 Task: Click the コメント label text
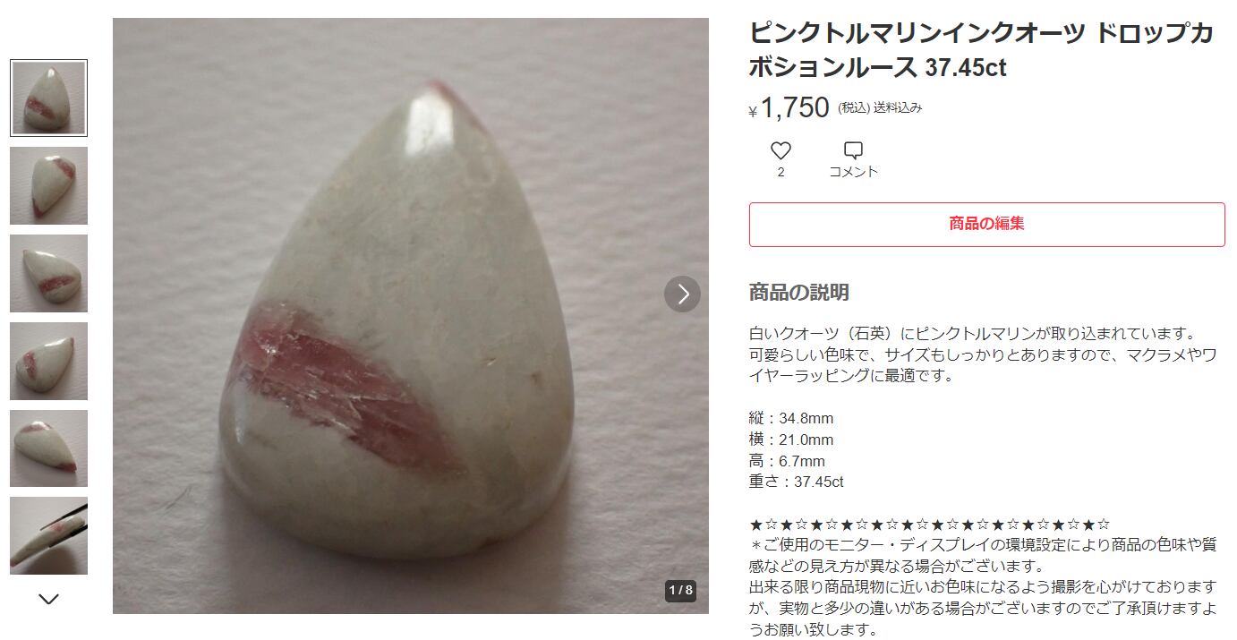853,172
